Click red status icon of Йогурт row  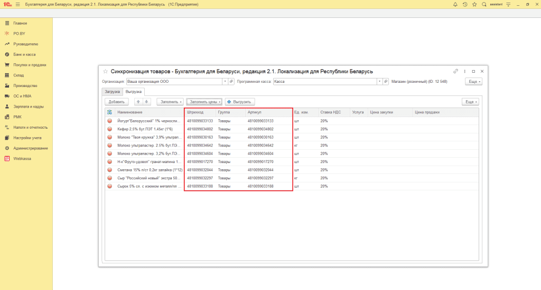110,121
